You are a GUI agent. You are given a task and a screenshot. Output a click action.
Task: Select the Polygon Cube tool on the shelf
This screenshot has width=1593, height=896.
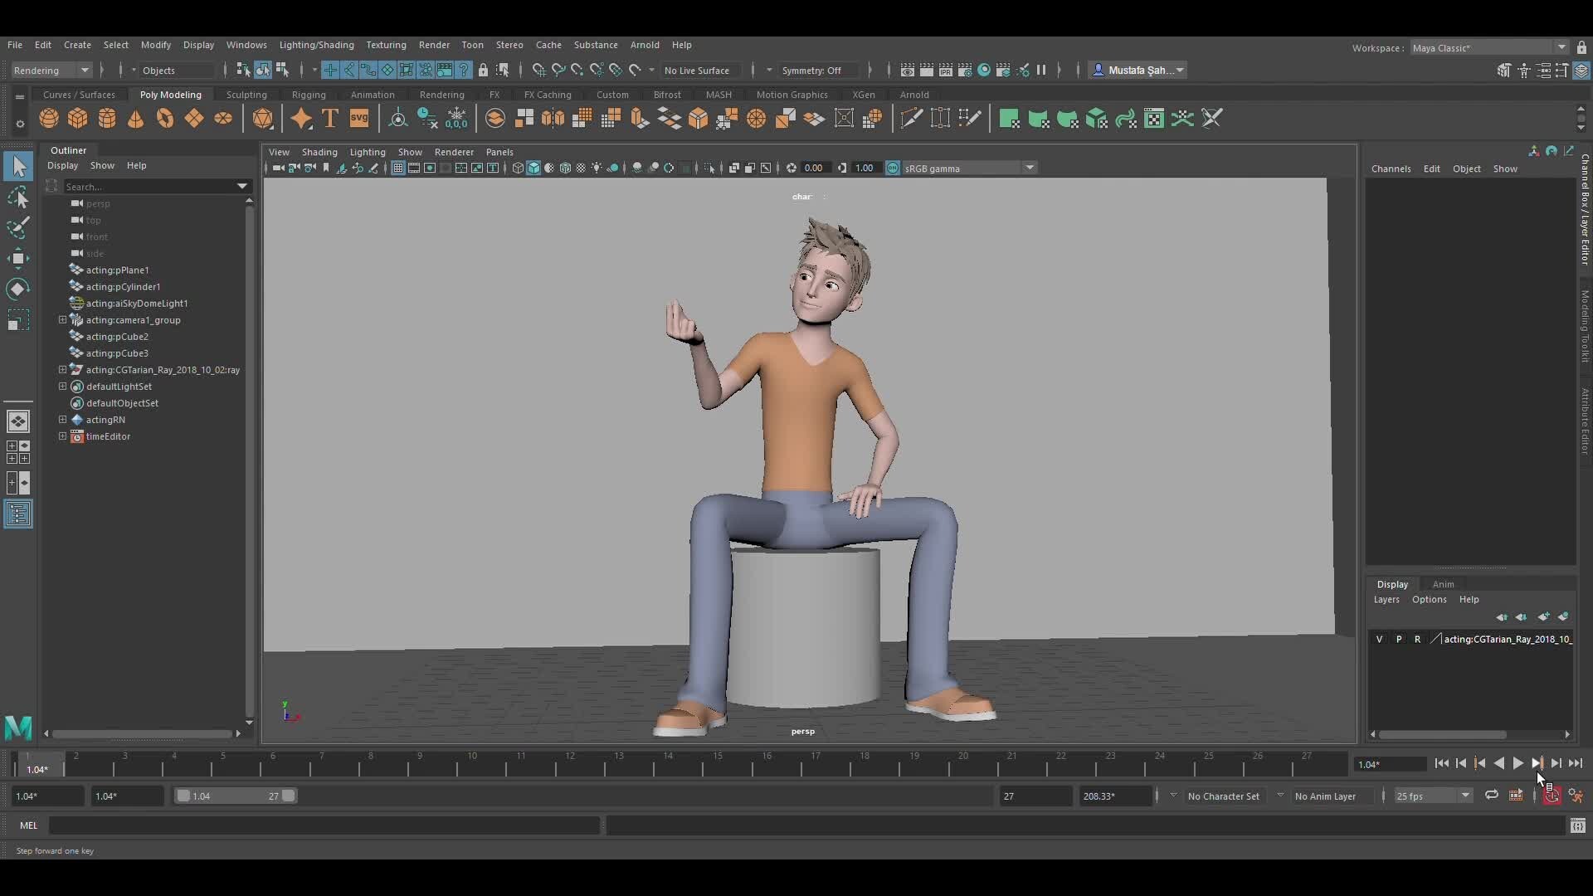coord(77,119)
